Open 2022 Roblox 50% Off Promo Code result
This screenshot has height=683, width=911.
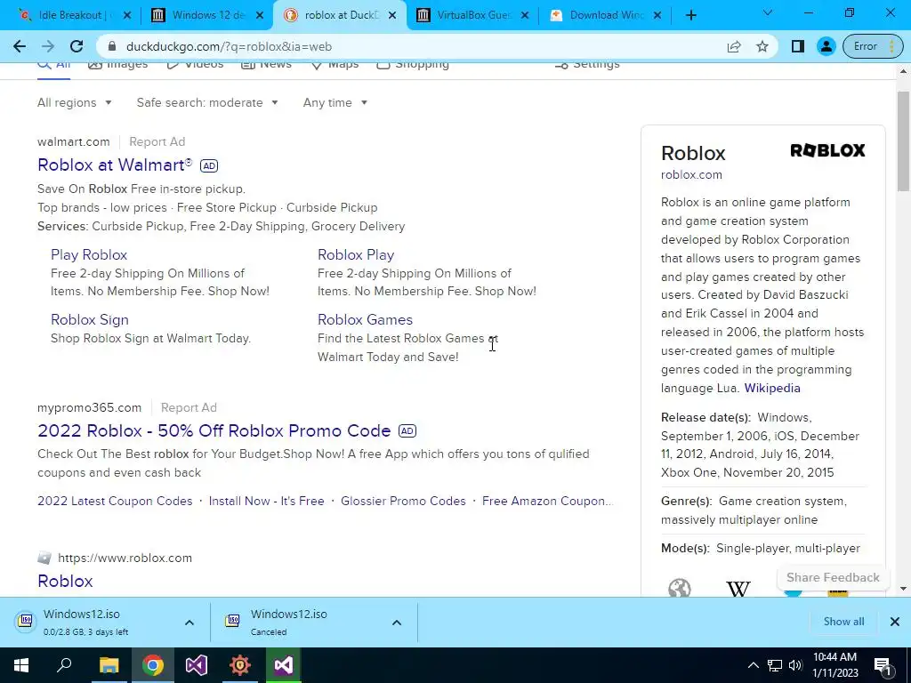214,431
